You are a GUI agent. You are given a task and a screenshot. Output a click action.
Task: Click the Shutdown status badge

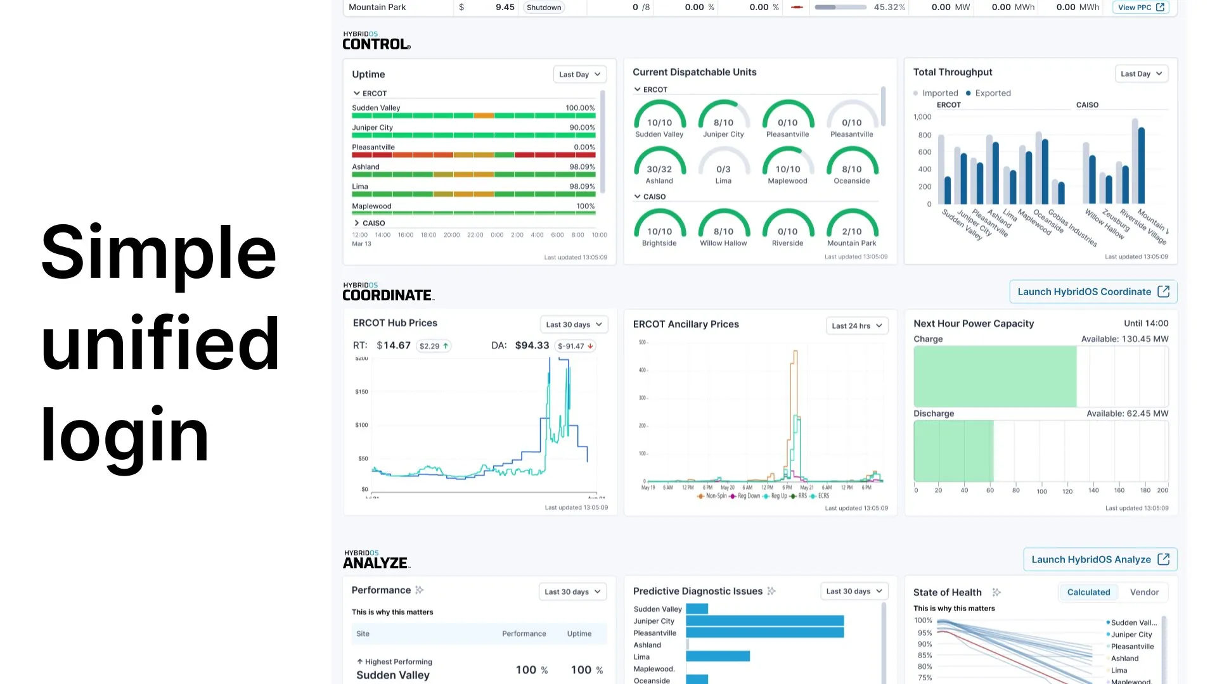pos(544,7)
